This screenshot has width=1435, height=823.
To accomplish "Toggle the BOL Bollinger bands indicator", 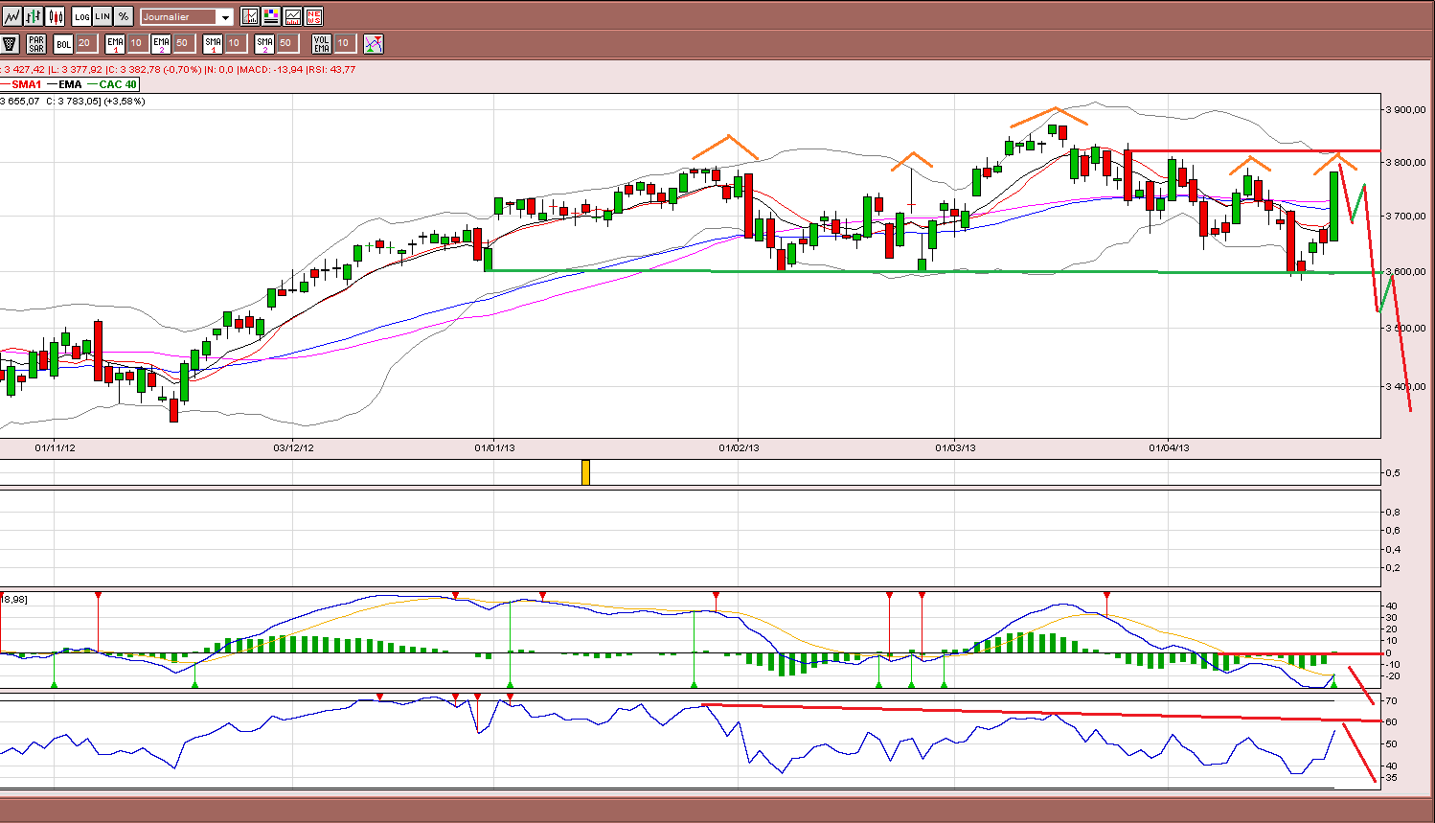I will tap(63, 44).
